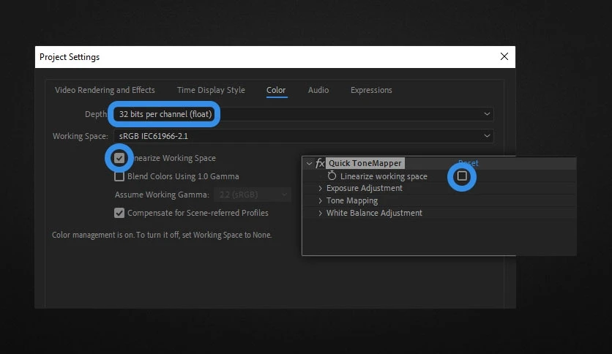Click the color management status message
This screenshot has height=354, width=612.
click(162, 235)
